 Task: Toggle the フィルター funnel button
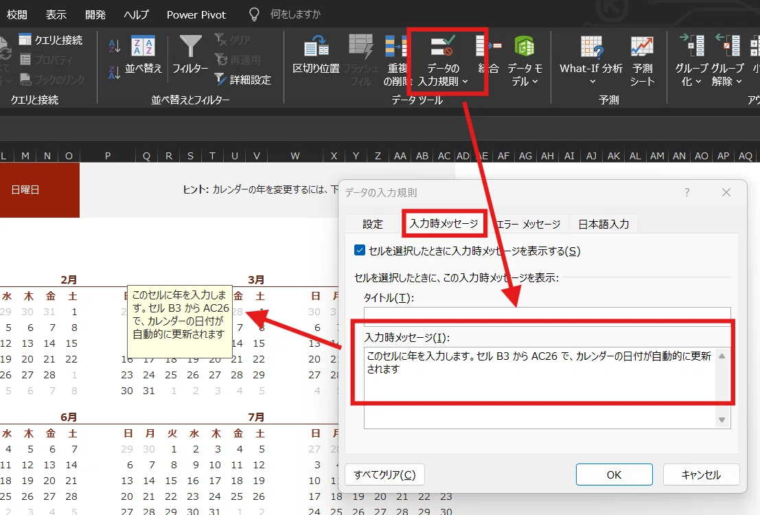(x=190, y=54)
